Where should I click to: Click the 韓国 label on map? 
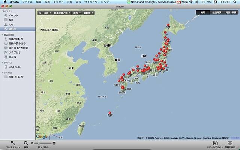pyautogui.click(x=117, y=60)
